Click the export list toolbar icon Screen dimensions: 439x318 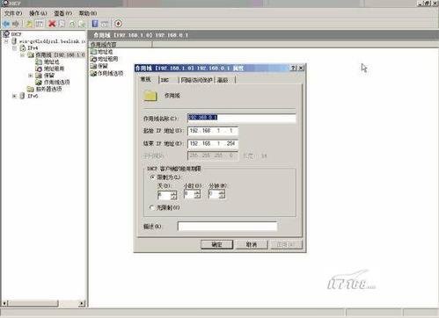click(83, 24)
